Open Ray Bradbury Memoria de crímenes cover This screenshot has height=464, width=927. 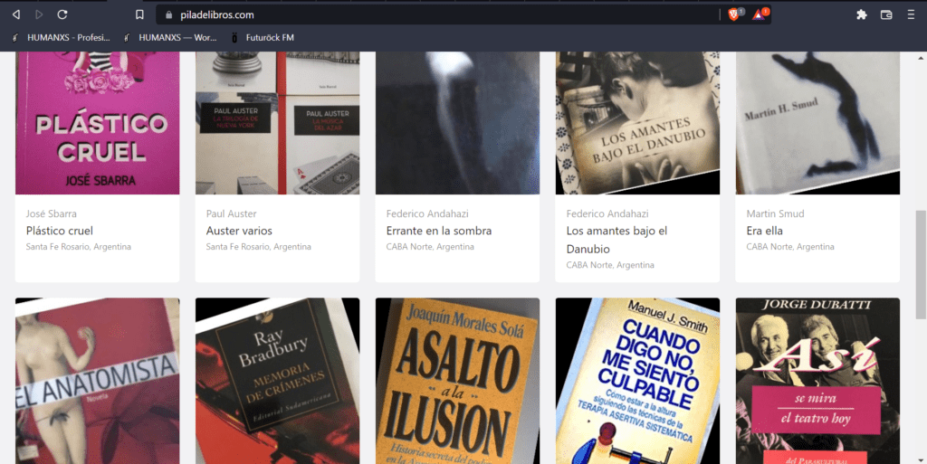[x=277, y=381]
